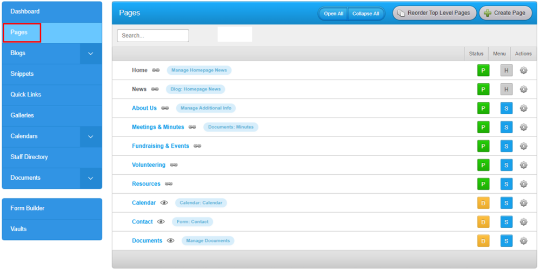Expand the Documents sidebar chevron

[91, 178]
